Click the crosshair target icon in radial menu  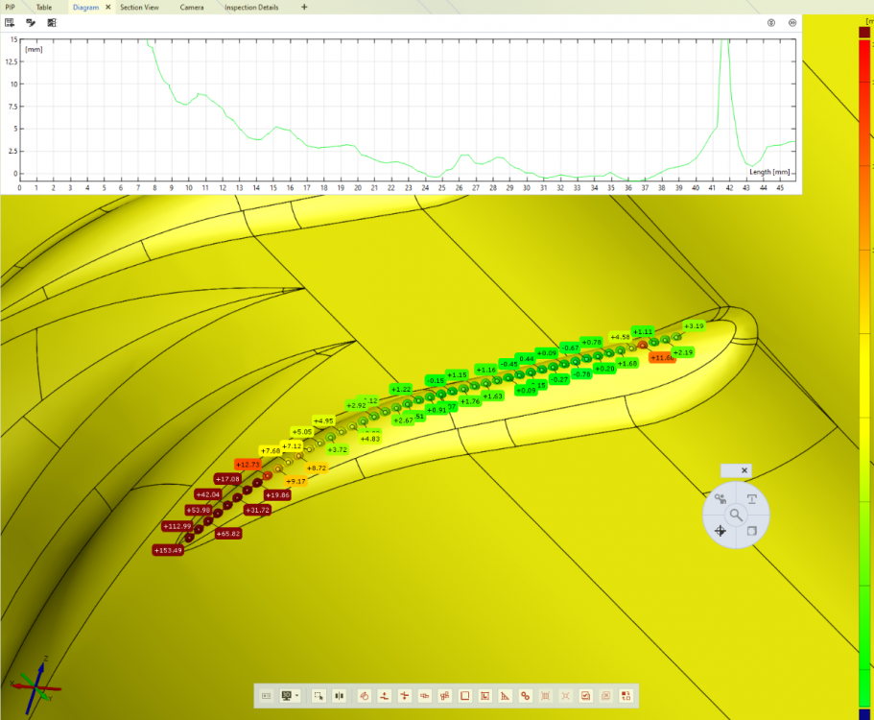tap(720, 530)
